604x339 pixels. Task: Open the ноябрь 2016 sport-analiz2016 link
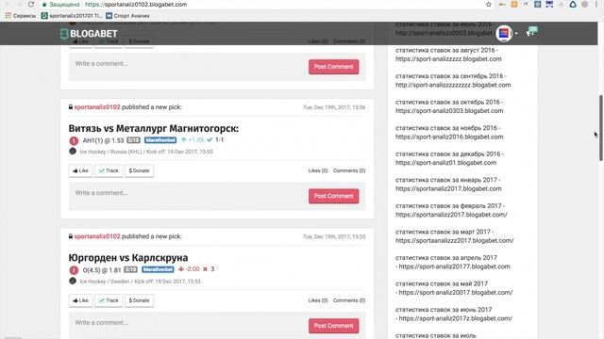pos(449,137)
